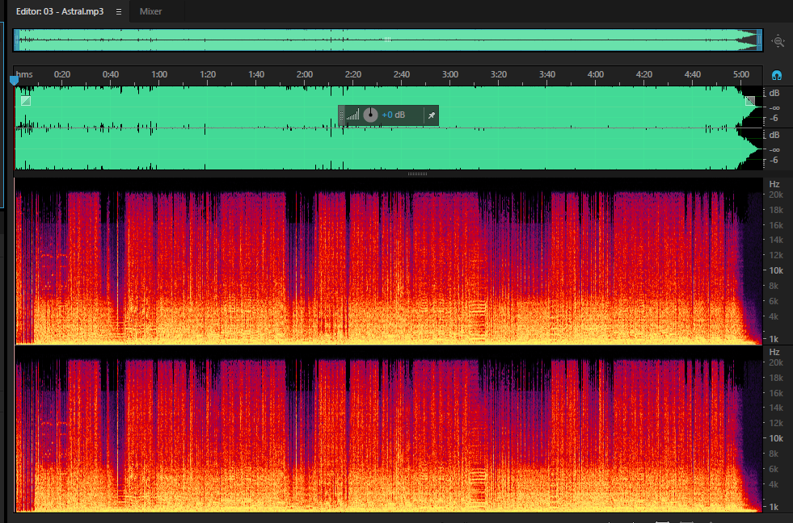Click the 2:40 mark on the time ruler

(x=402, y=74)
